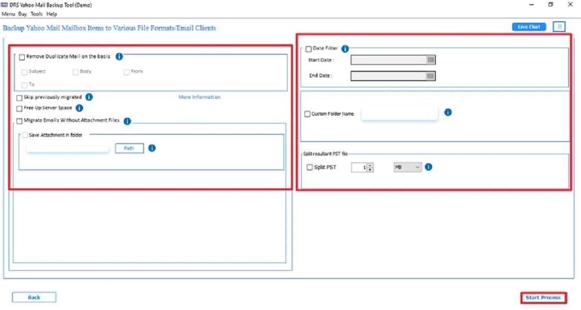Click the info icon next to the Path button

(x=151, y=148)
